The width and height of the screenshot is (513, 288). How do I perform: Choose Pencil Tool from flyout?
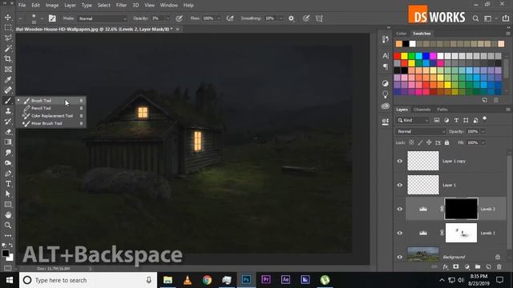click(51, 108)
